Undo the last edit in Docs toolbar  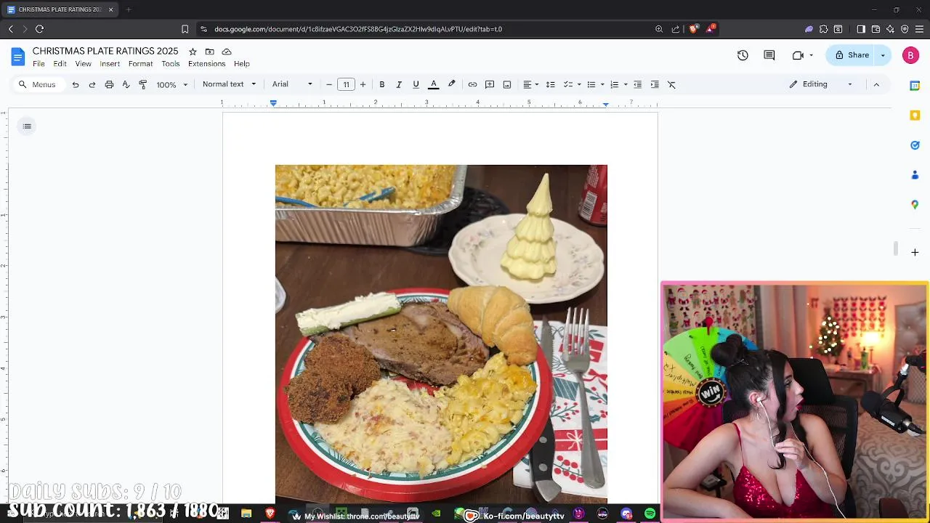(76, 84)
